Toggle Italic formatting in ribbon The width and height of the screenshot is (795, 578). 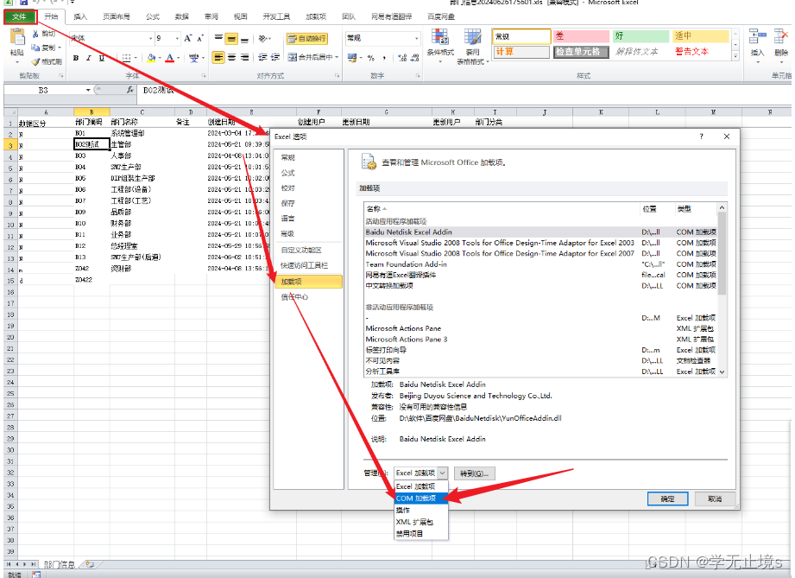coord(89,58)
